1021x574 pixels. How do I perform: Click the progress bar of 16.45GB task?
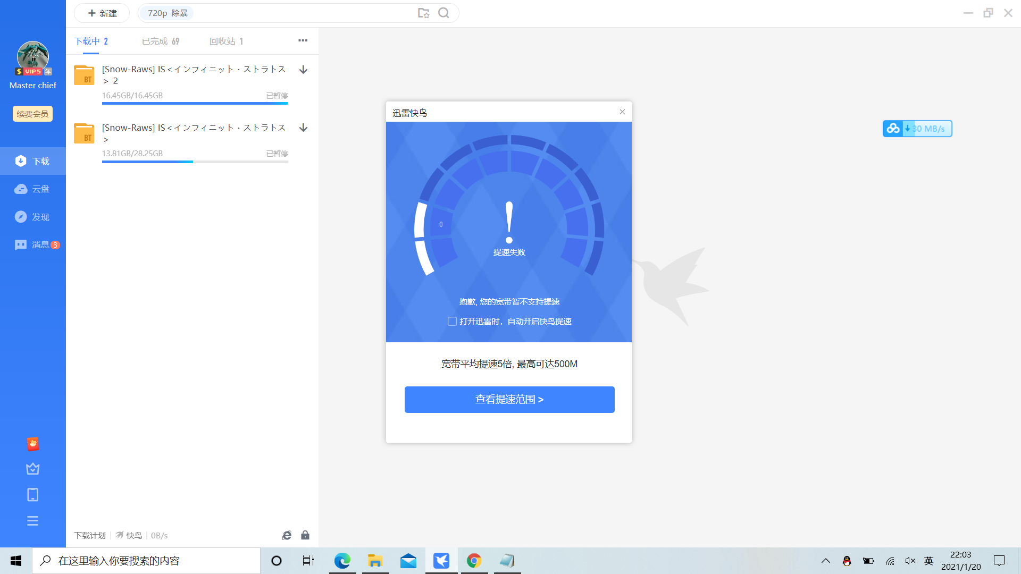click(195, 103)
